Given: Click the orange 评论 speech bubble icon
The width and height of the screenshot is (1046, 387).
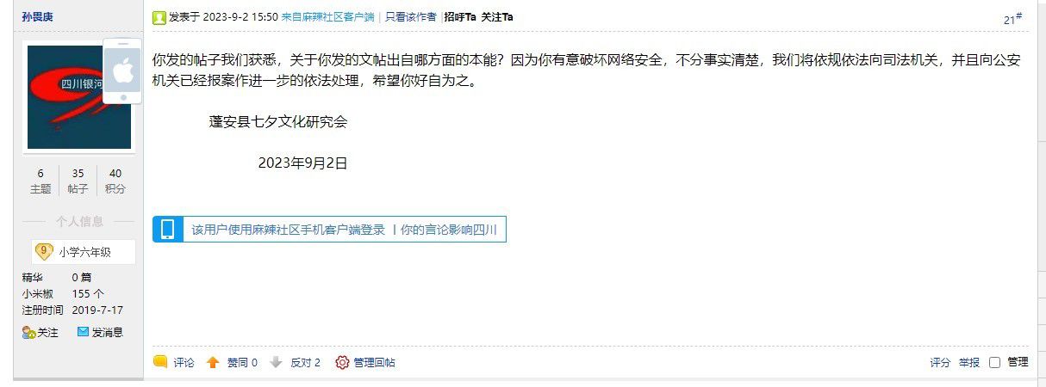Looking at the screenshot, I should 160,362.
